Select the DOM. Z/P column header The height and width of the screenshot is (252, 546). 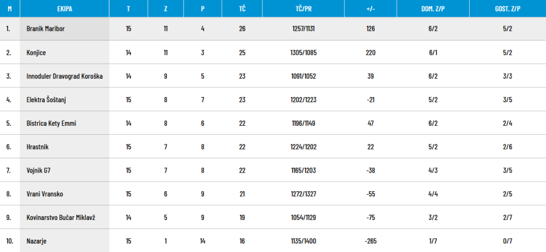pyautogui.click(x=433, y=9)
